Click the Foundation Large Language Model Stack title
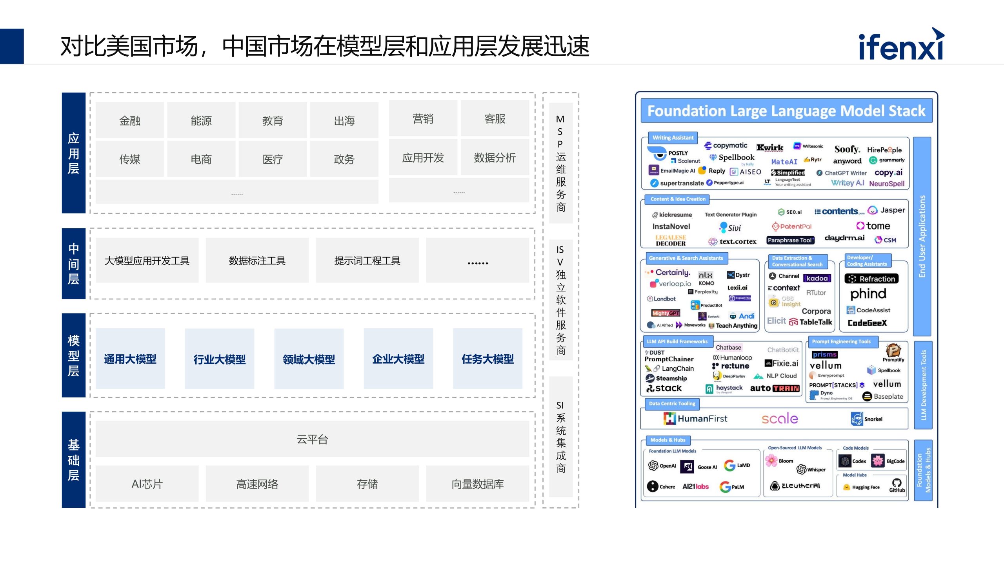Screen dimensions: 1004x565 [786, 111]
